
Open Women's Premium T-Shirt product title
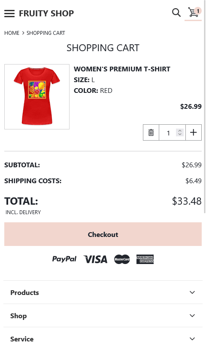pyautogui.click(x=122, y=69)
